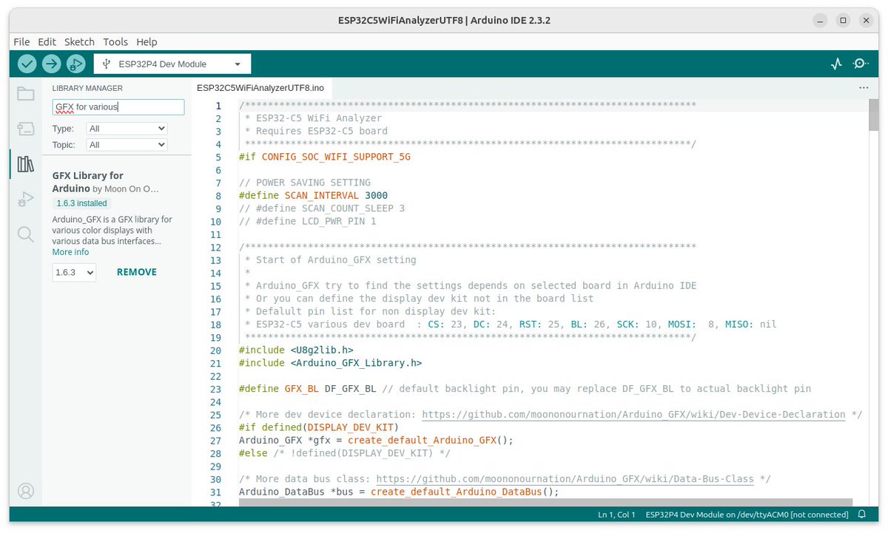Image resolution: width=888 pixels, height=533 pixels.
Task: Click the library search input field
Action: click(118, 106)
